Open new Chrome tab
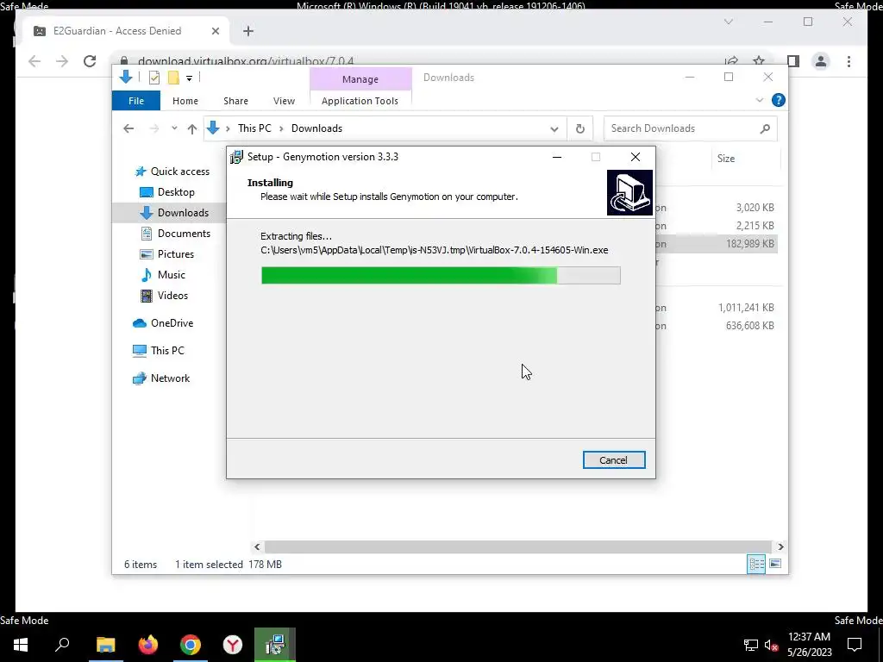Viewport: 883px width, 662px height. pyautogui.click(x=248, y=31)
